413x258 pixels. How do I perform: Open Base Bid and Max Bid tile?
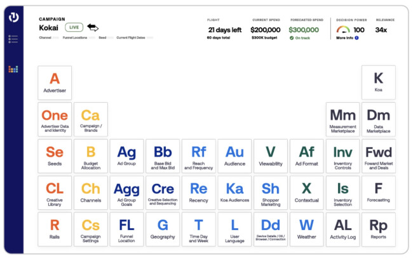(163, 156)
